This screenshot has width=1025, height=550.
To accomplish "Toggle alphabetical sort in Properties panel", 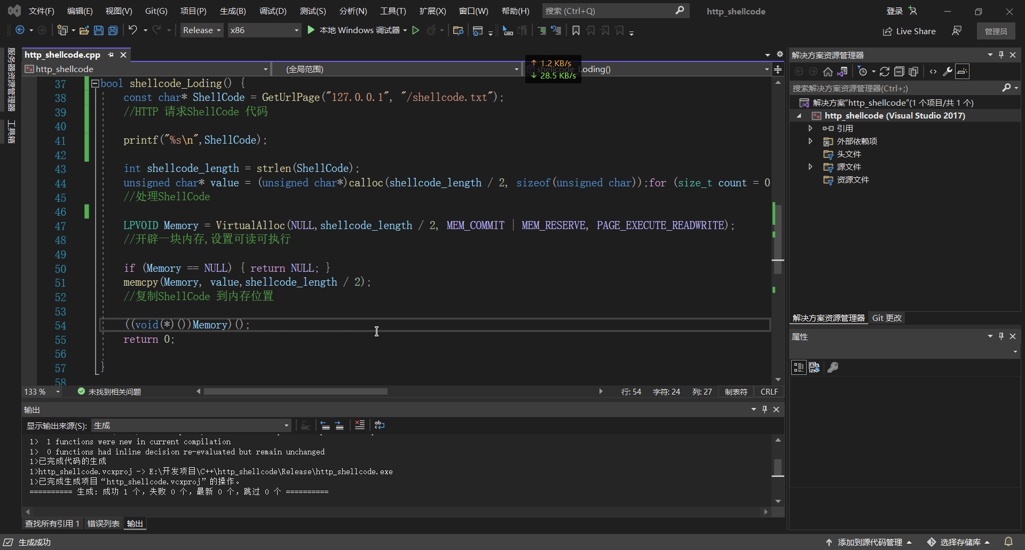I will (814, 367).
